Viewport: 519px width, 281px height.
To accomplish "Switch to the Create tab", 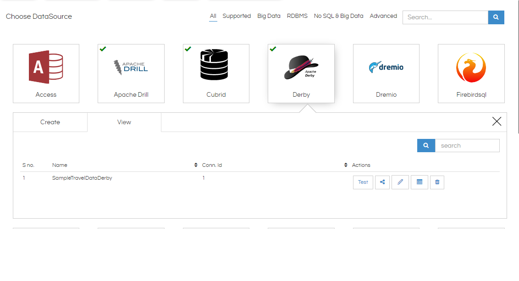I will (50, 122).
